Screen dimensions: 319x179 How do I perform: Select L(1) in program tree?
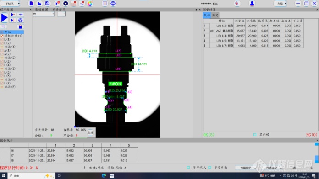click(x=7, y=39)
